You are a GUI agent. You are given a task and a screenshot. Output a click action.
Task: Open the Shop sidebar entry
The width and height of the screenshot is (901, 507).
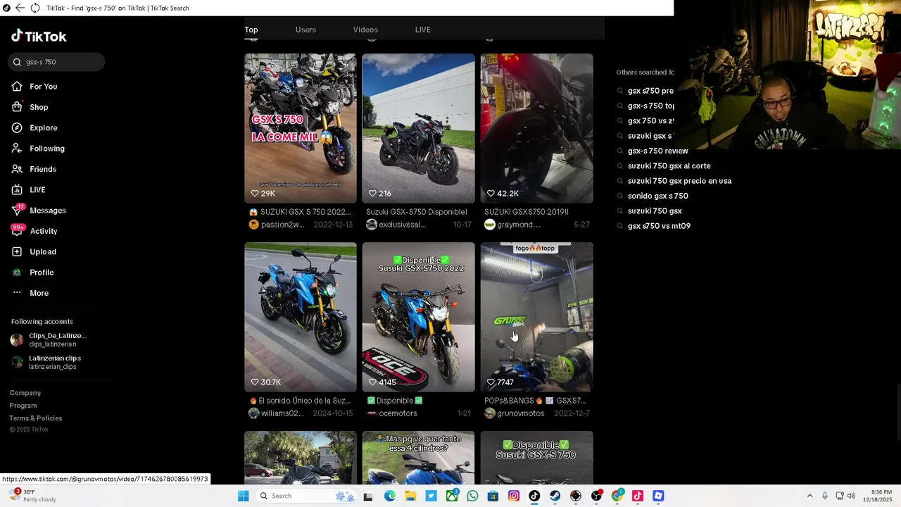[30, 107]
